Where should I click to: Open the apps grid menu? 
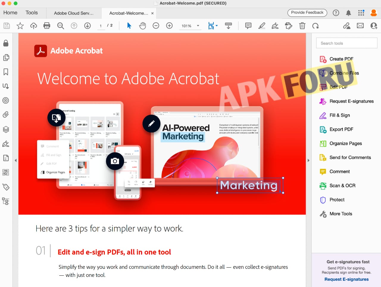coord(361,13)
